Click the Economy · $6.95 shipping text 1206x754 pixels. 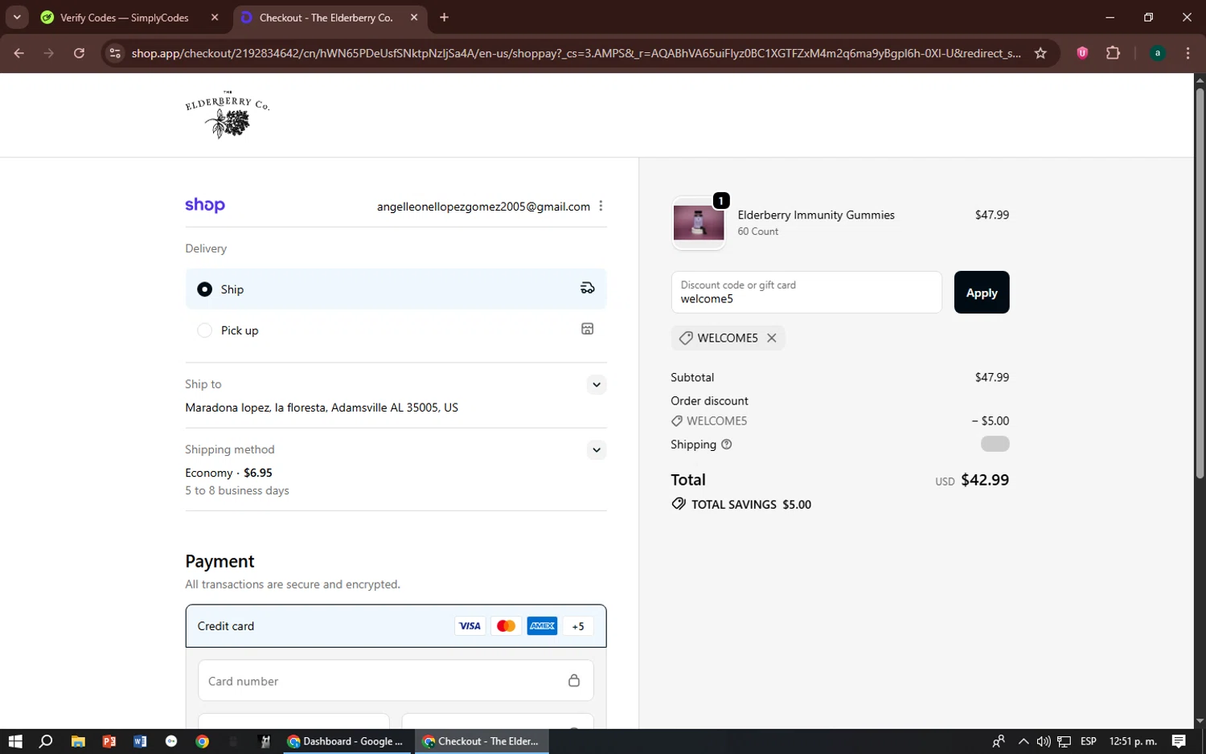pyautogui.click(x=228, y=473)
